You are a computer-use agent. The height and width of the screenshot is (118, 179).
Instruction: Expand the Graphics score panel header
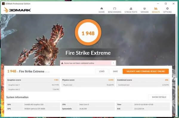(33, 80)
